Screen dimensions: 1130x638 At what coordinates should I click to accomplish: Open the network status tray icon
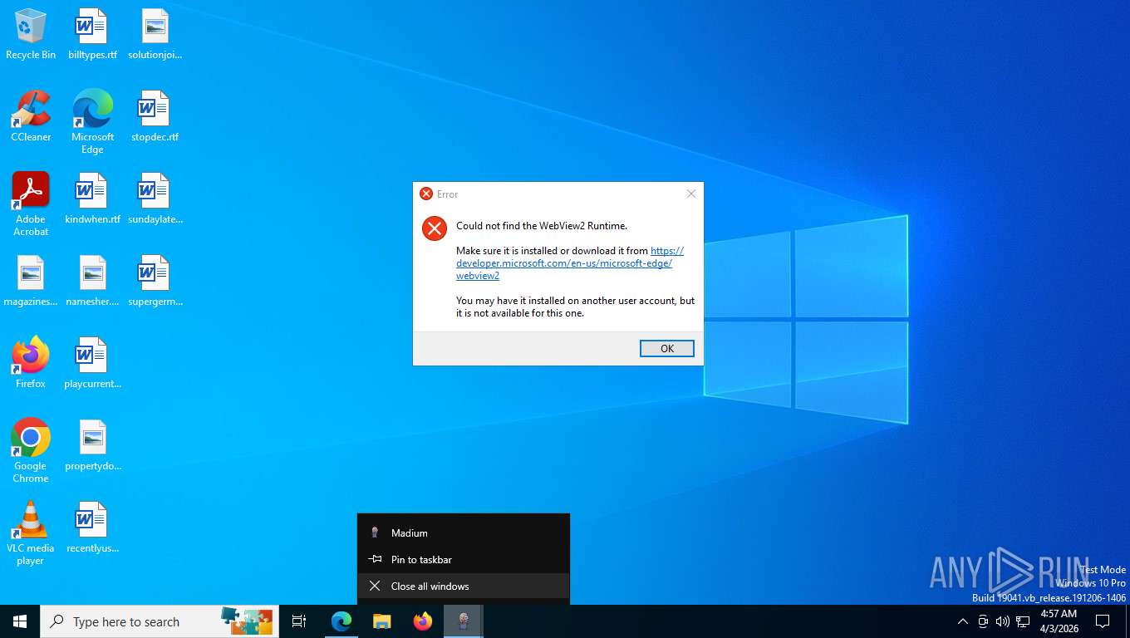coord(1023,621)
